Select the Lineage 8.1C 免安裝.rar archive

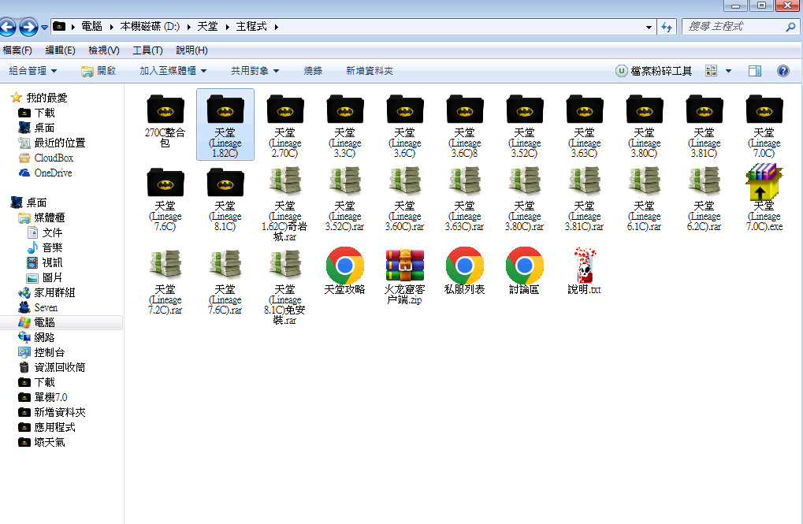[284, 288]
